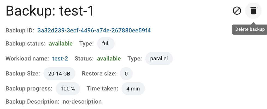Screen dimensions: 267x109
Task: Click the parallel workload type chip
Action: tap(159, 59)
